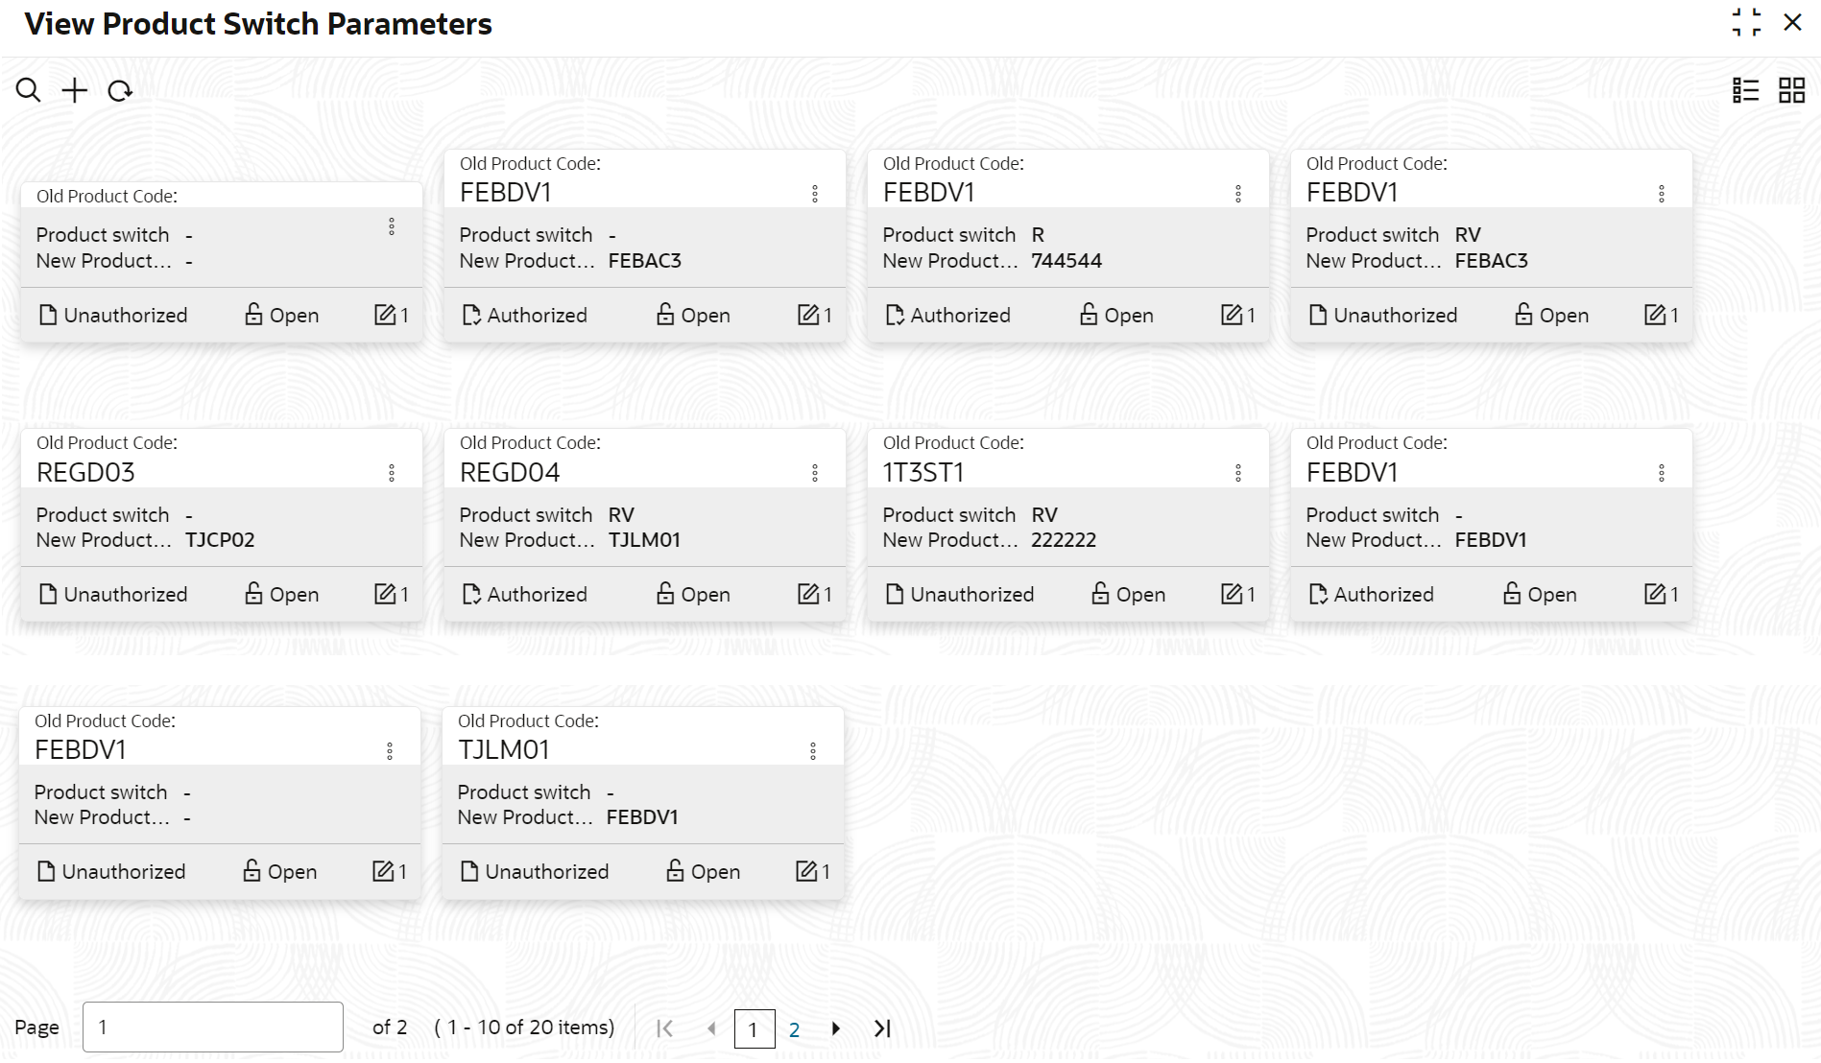This screenshot has height=1063, width=1821.
Task: Click the refresh icon
Action: point(120,91)
